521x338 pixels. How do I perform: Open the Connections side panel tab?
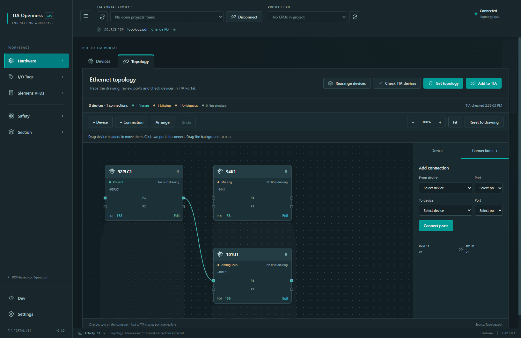[x=485, y=151]
